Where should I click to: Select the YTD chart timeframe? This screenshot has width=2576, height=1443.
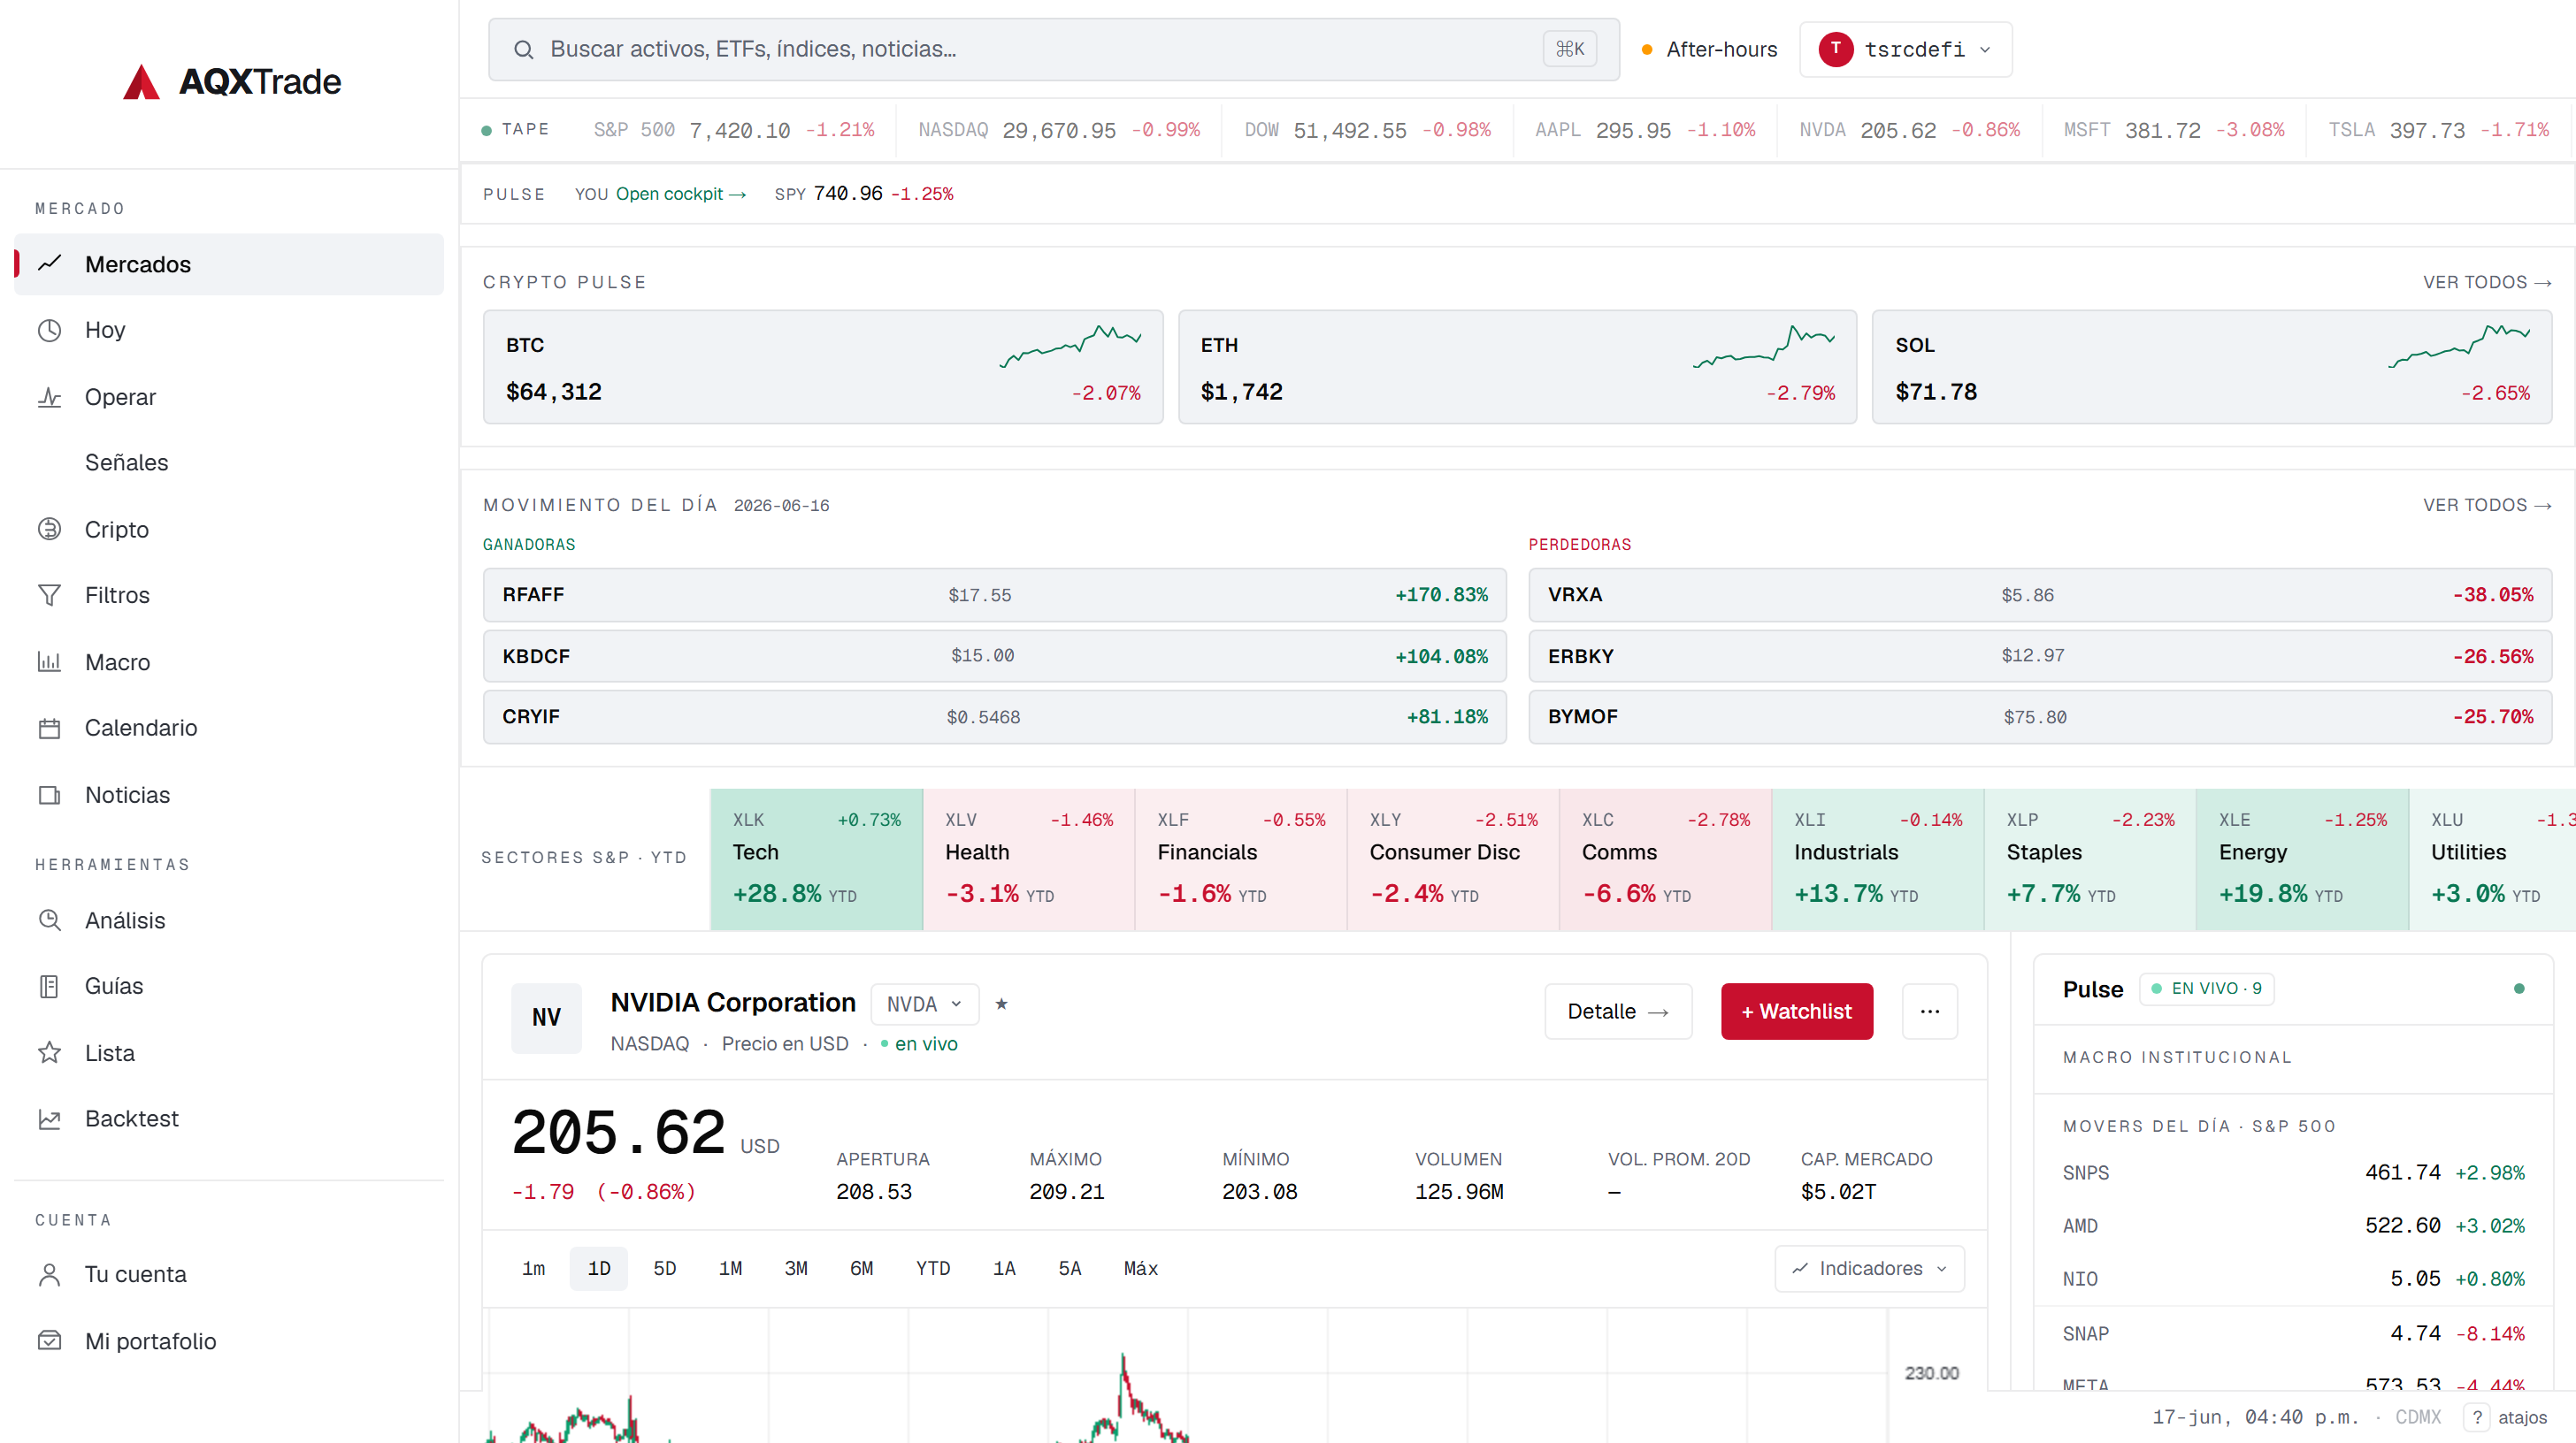point(933,1268)
